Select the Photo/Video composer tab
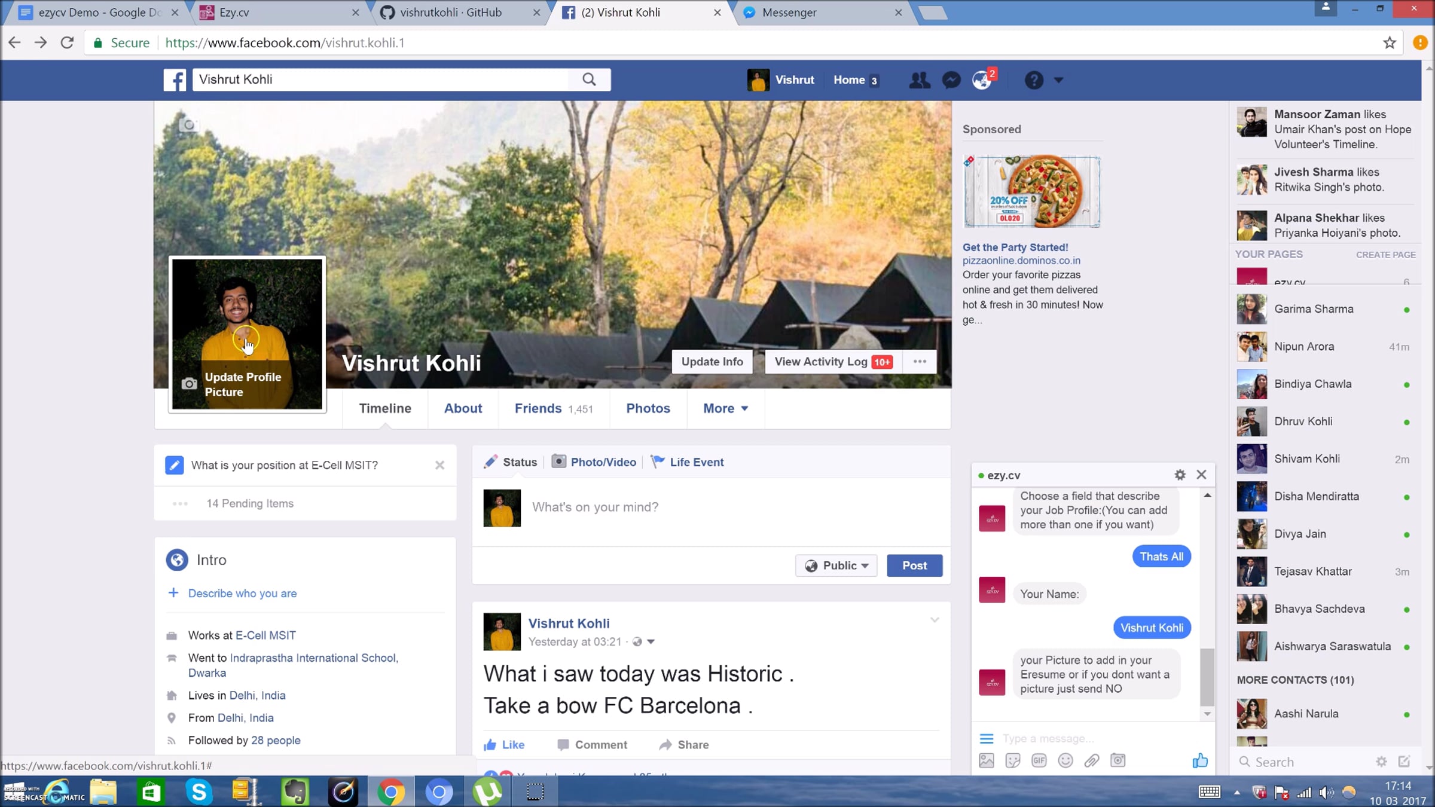1435x807 pixels. (594, 462)
